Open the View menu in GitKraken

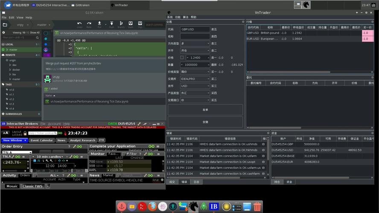(x=20, y=17)
